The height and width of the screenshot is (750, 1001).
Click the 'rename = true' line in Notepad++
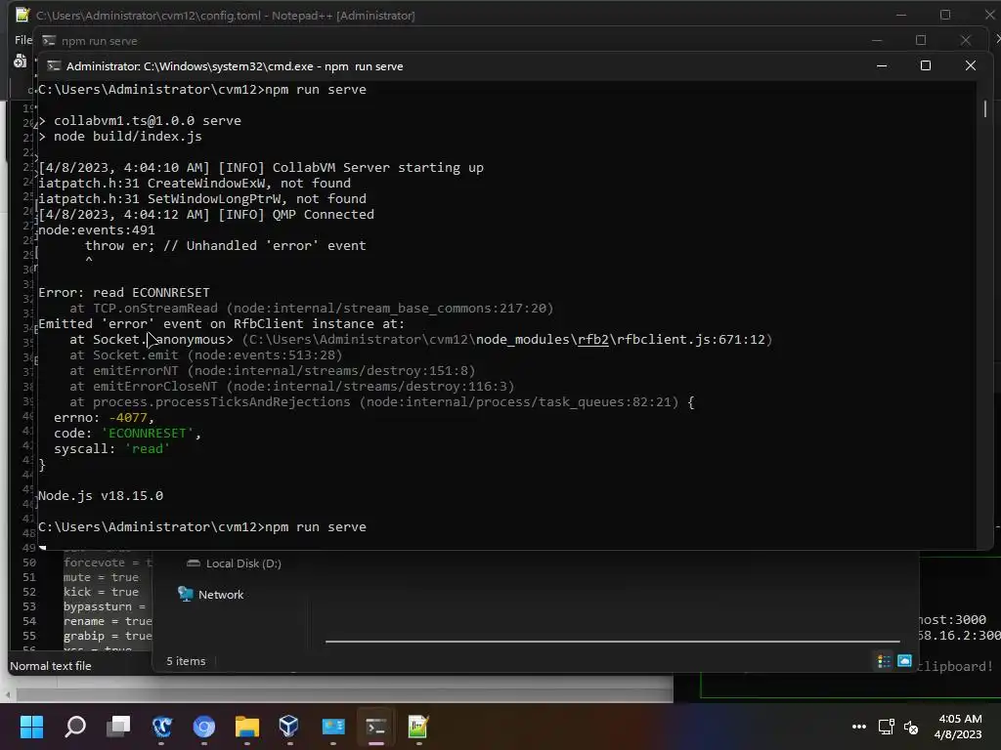[108, 621]
